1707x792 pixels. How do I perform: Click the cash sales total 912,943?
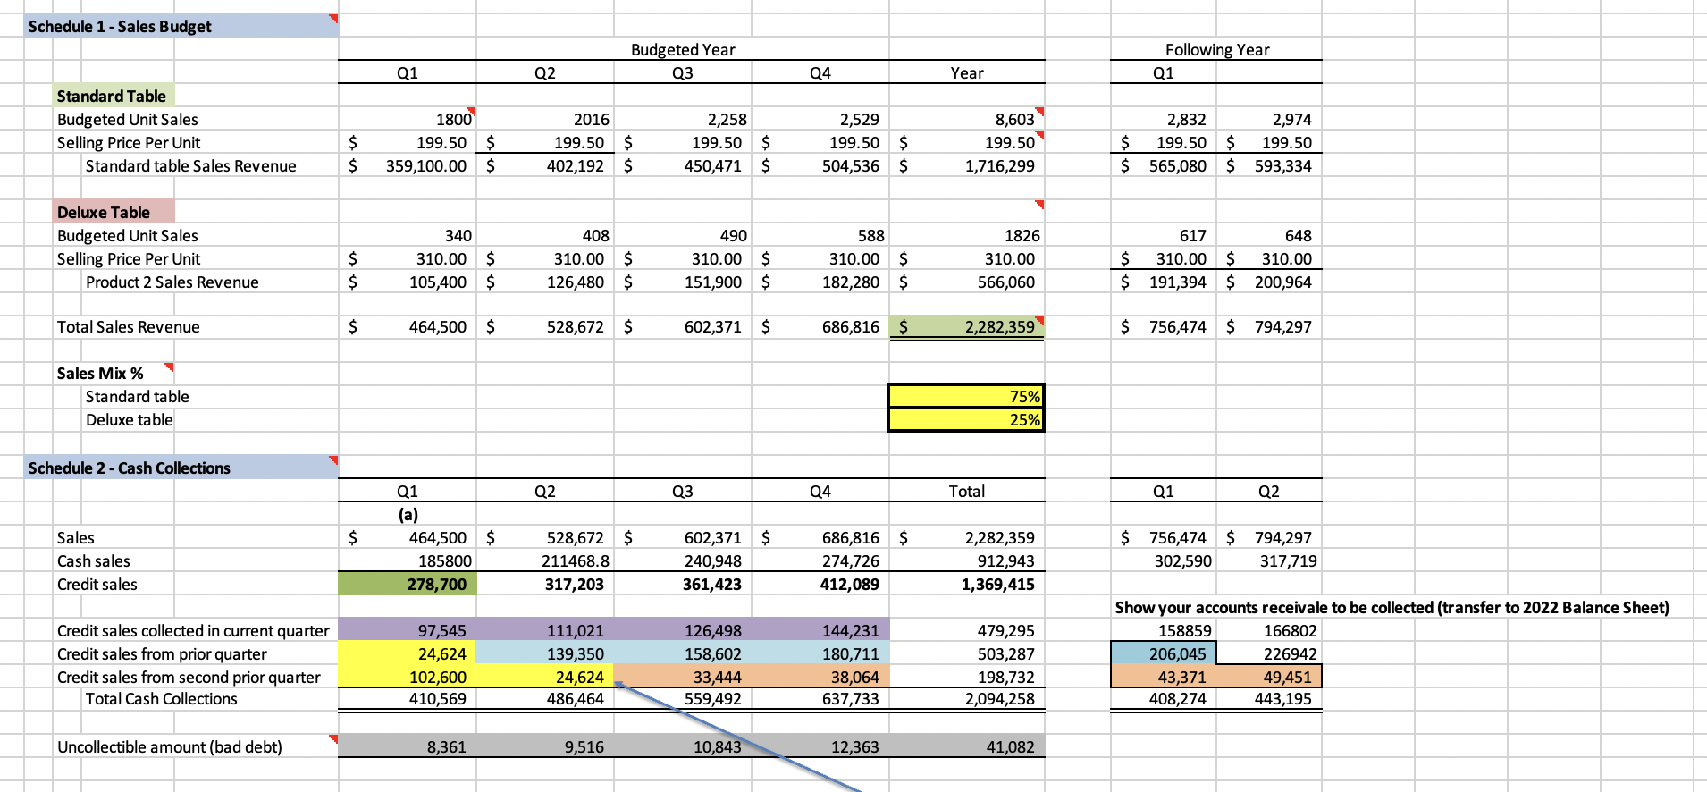[967, 560]
